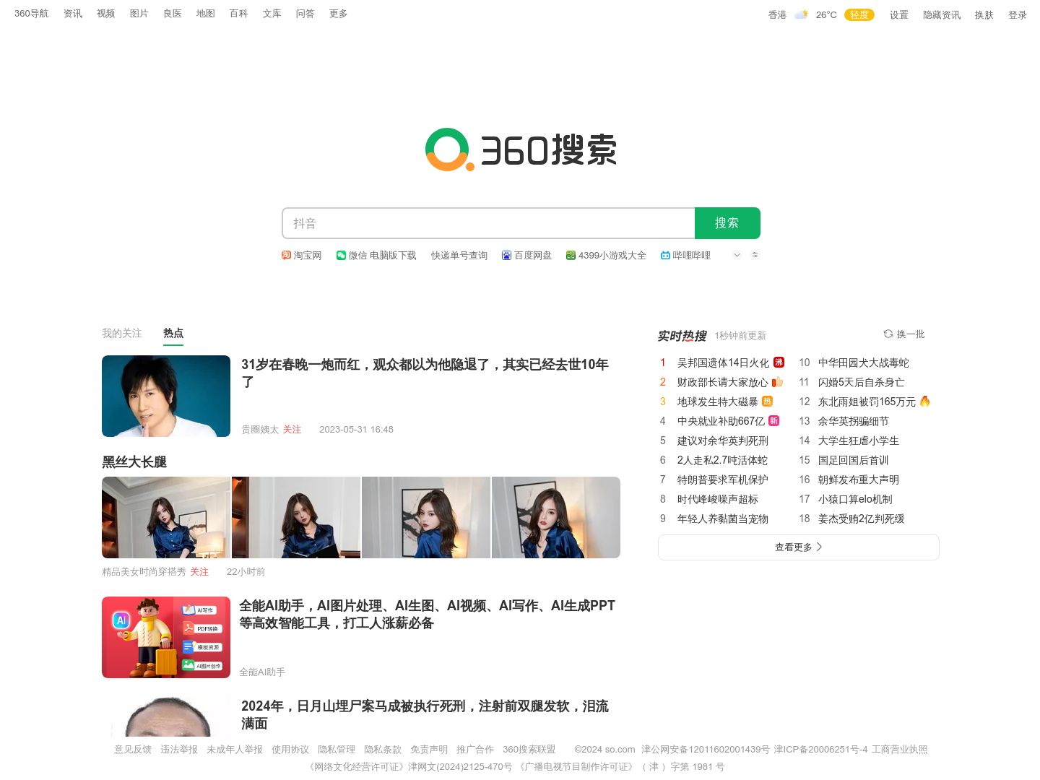Click the refresh icon beside 换一批
Screen dimensions: 1040x780
[888, 334]
